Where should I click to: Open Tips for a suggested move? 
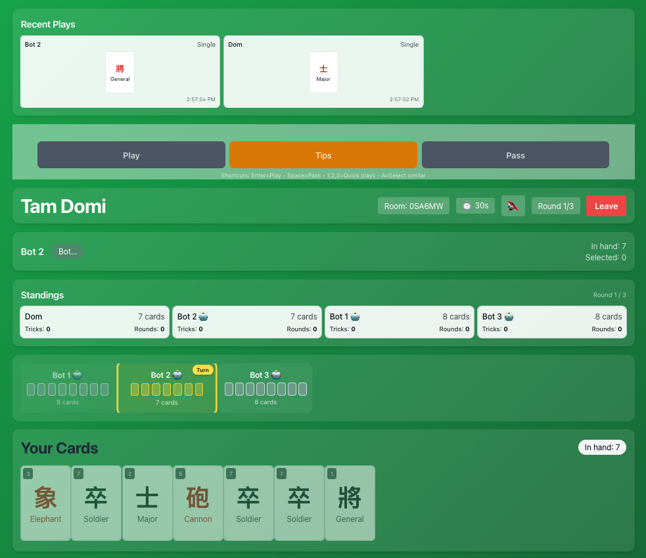pyautogui.click(x=323, y=155)
